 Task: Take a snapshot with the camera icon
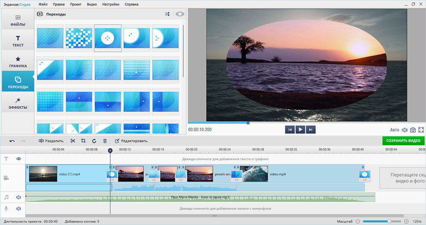pos(412,130)
